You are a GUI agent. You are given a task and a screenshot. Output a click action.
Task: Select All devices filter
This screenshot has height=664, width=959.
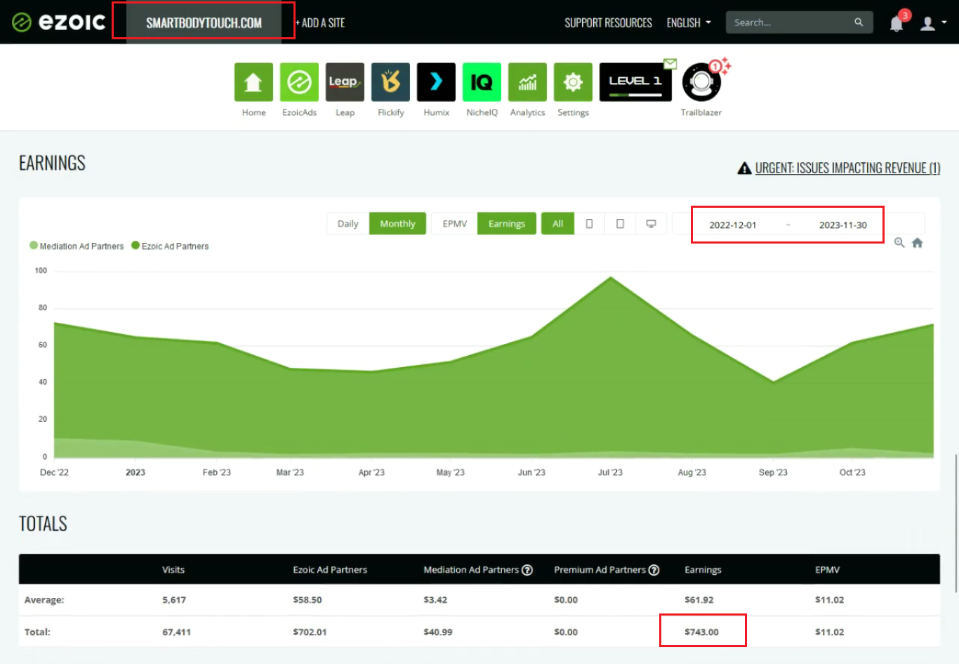(557, 224)
